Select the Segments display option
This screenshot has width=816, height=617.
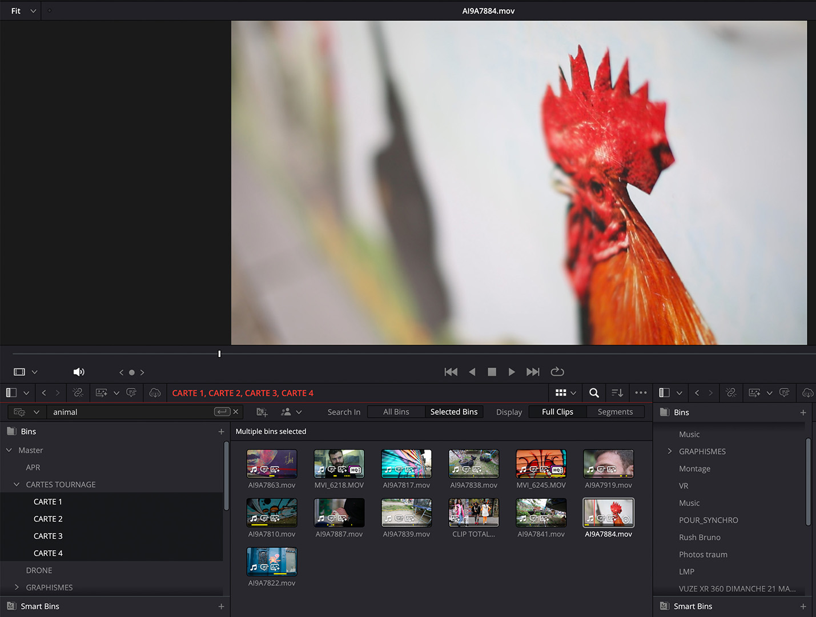pyautogui.click(x=615, y=412)
